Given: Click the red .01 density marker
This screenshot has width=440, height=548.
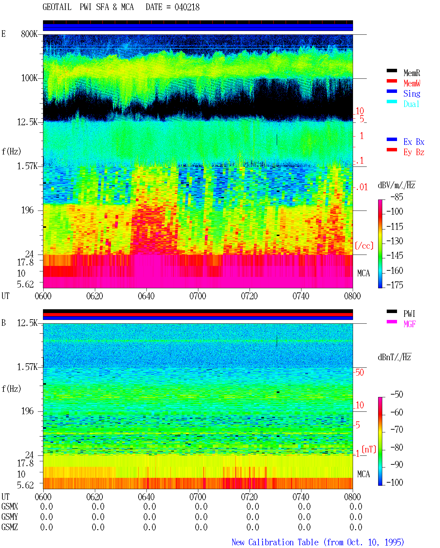Looking at the screenshot, I should pyautogui.click(x=362, y=187).
